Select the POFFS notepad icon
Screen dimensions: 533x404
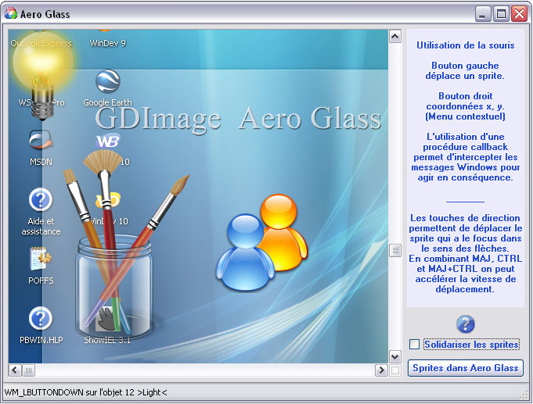41,259
